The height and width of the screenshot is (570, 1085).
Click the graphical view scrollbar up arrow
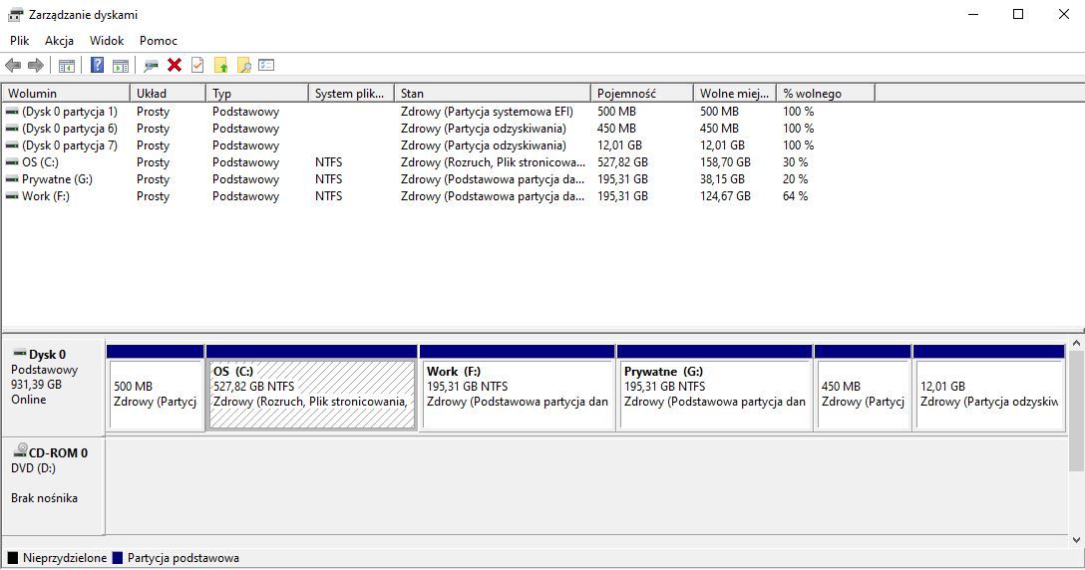click(1076, 343)
